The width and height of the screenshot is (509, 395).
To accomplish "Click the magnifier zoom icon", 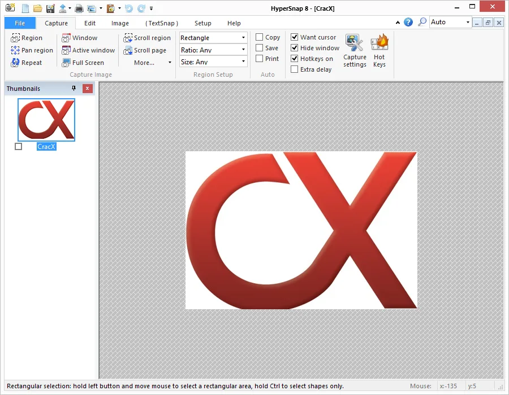I will [x=422, y=22].
